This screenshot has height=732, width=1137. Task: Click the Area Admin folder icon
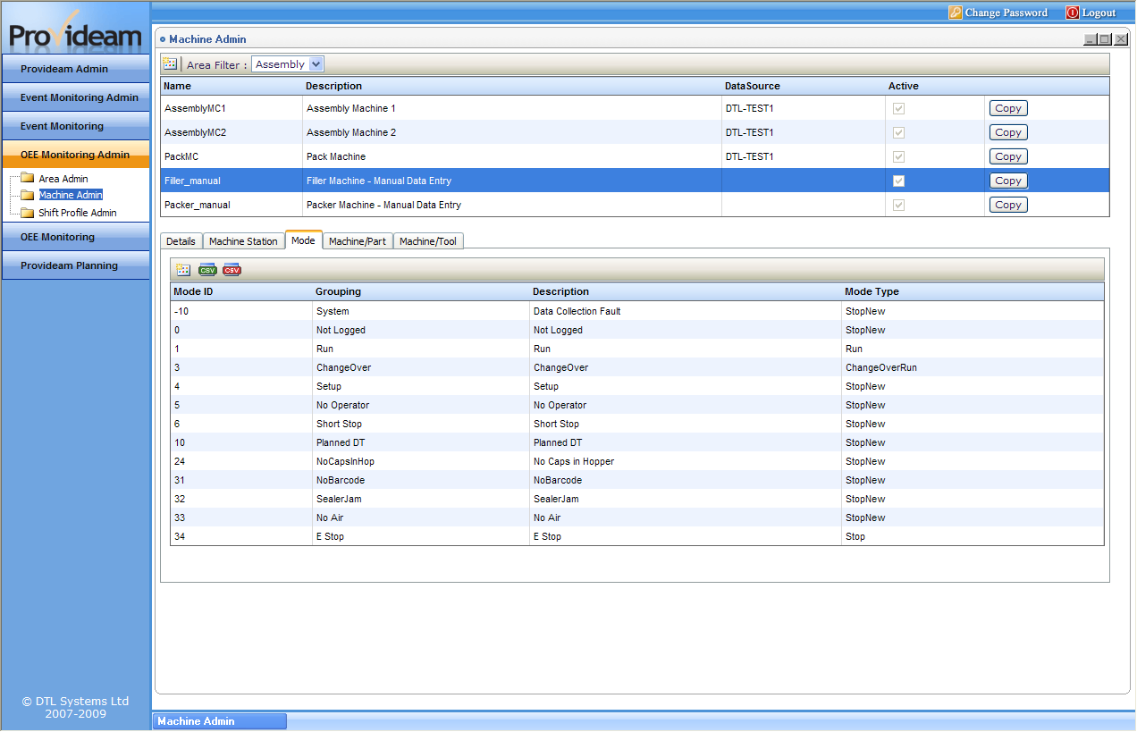point(27,179)
